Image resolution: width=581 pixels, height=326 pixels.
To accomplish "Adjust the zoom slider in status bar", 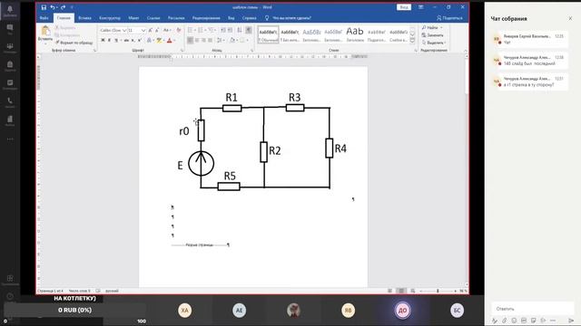I will (438, 291).
